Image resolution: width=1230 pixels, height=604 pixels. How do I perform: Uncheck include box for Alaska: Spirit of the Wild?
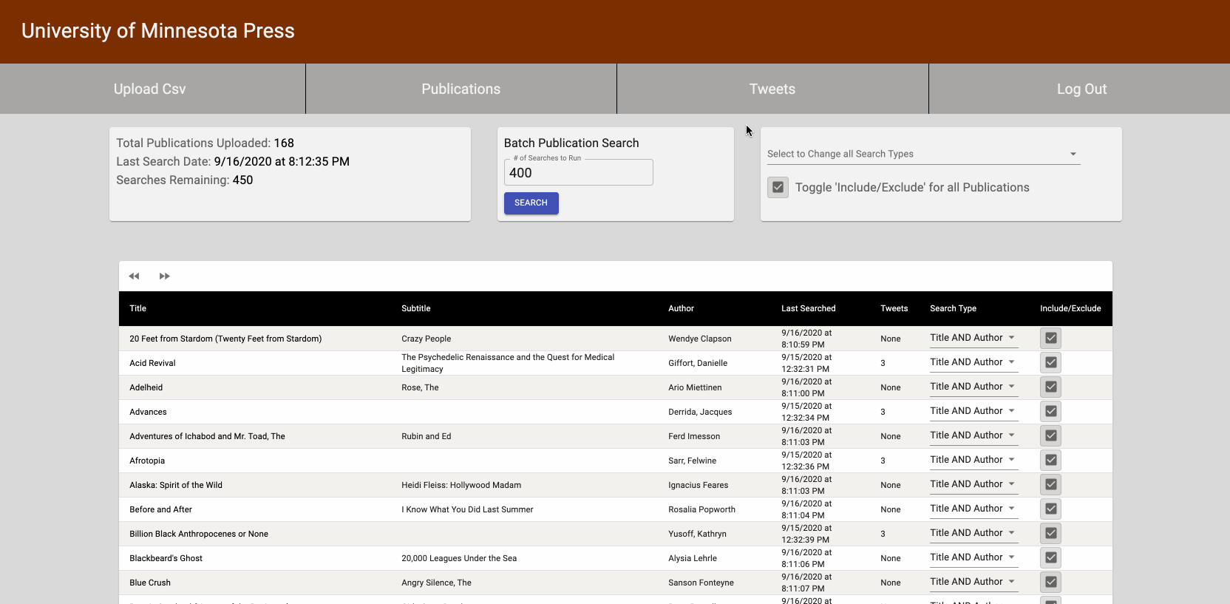click(1050, 485)
